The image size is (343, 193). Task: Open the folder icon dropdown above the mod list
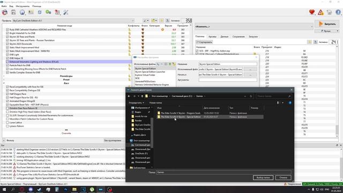click(x=154, y=20)
